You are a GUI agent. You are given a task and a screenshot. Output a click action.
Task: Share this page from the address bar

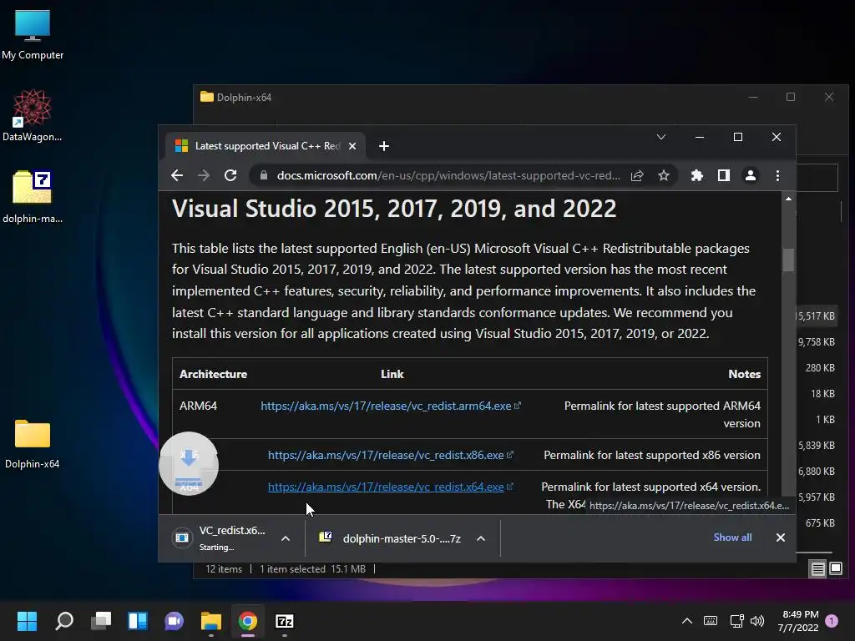tap(637, 175)
